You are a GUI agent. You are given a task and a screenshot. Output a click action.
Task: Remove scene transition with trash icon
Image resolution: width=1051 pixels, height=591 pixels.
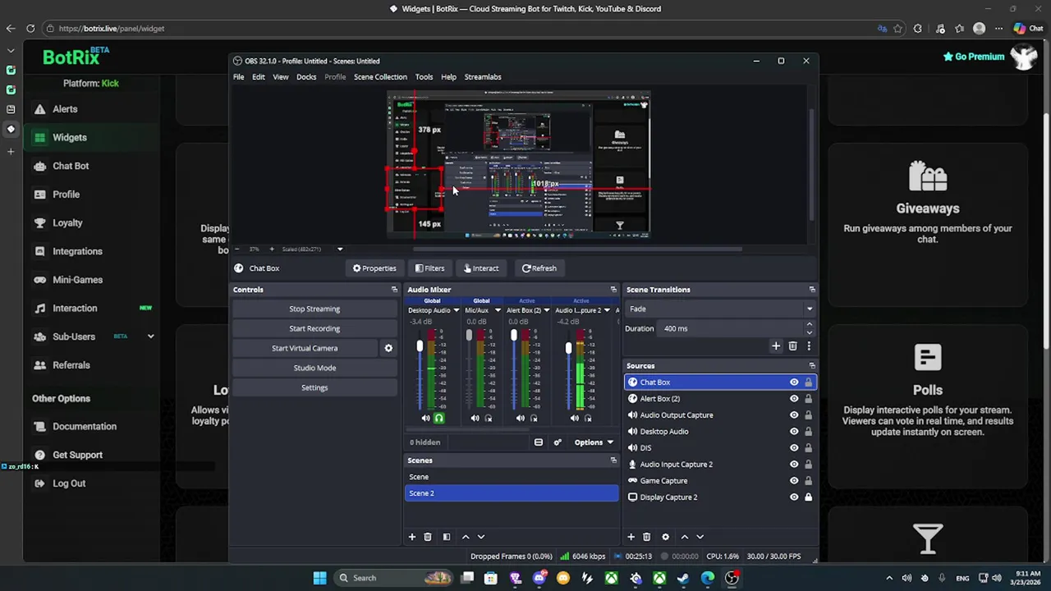coord(792,346)
